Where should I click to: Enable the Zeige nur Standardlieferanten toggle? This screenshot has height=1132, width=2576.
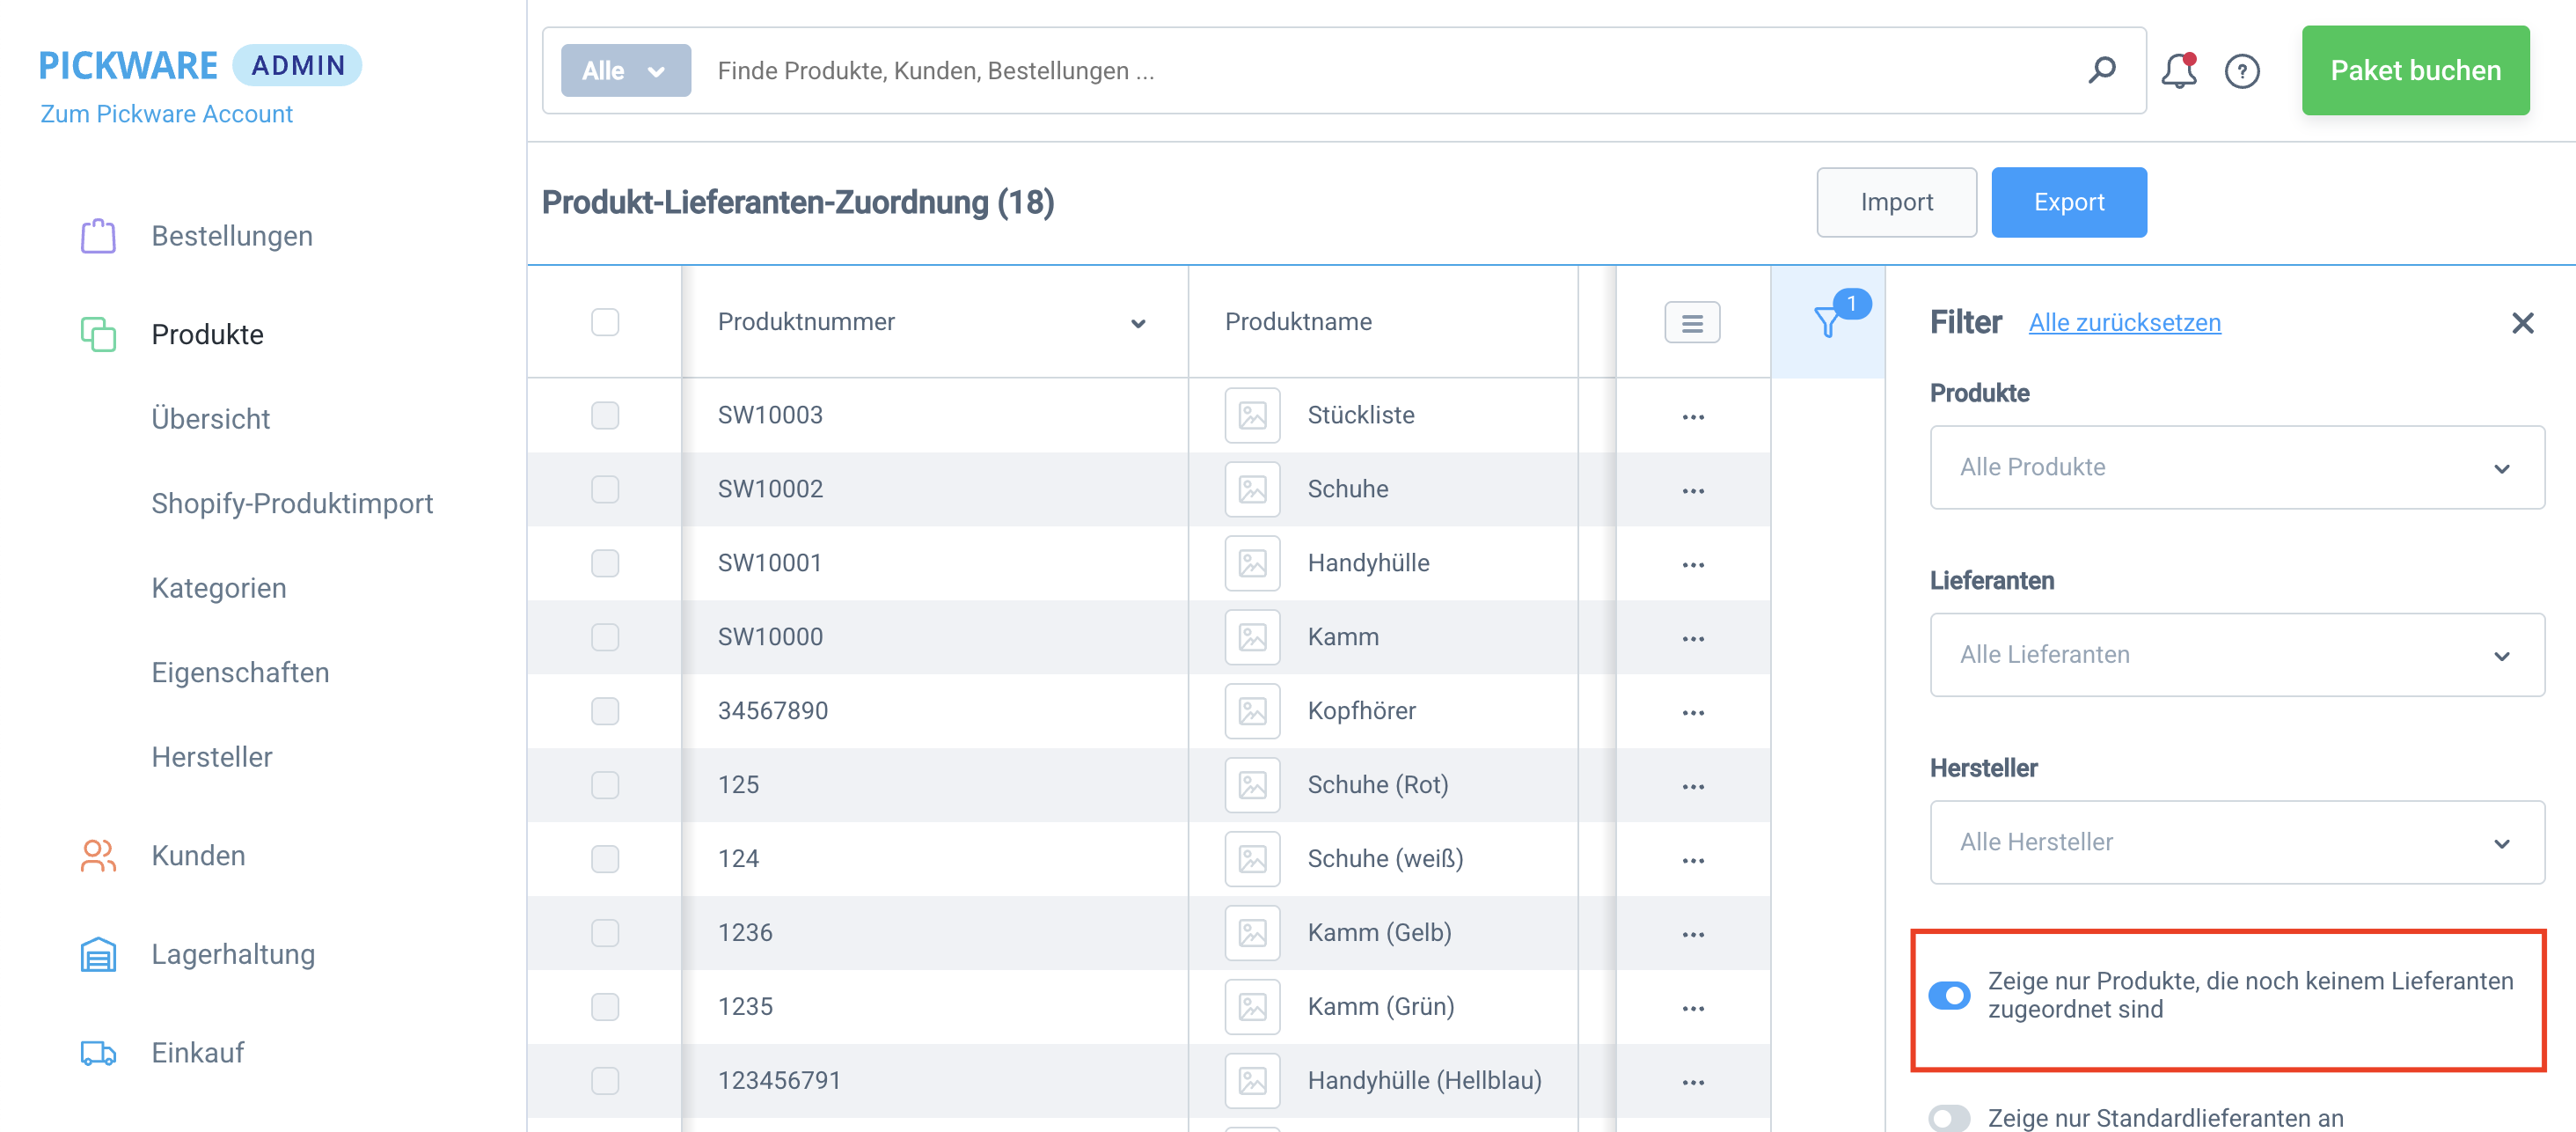pyautogui.click(x=1949, y=1117)
